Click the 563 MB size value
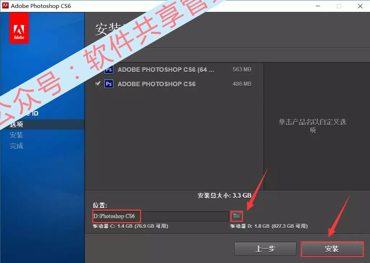Screen dimensions: 370x263 click(242, 70)
